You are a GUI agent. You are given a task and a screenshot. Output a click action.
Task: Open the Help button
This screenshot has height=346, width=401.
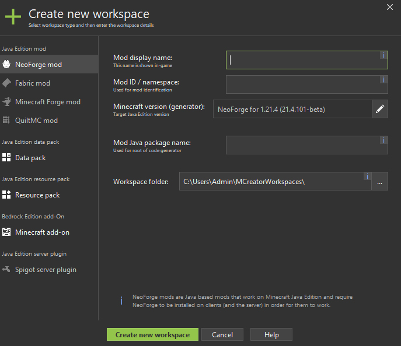pos(271,334)
